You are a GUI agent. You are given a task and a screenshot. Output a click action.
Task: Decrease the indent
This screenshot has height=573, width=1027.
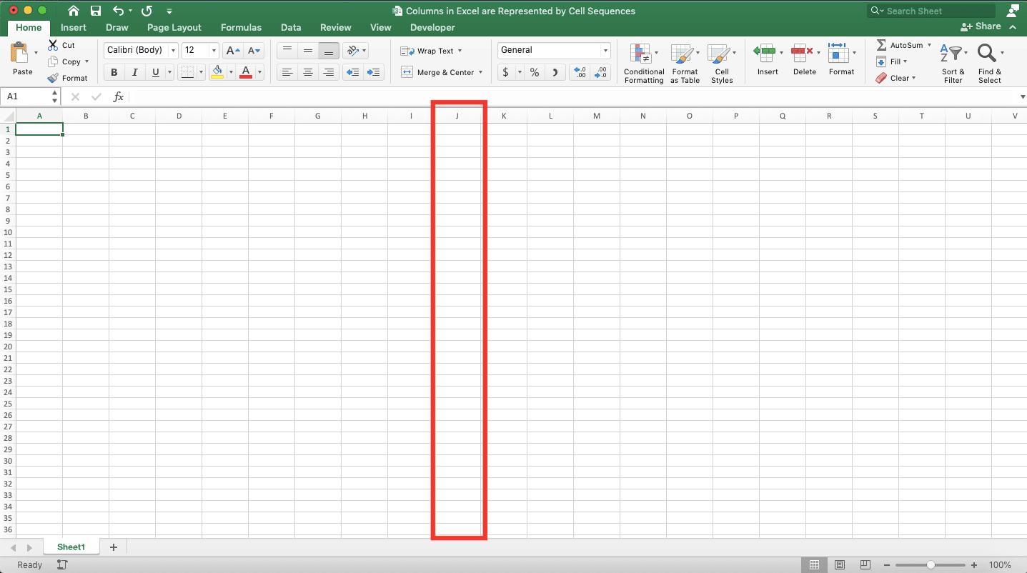352,72
